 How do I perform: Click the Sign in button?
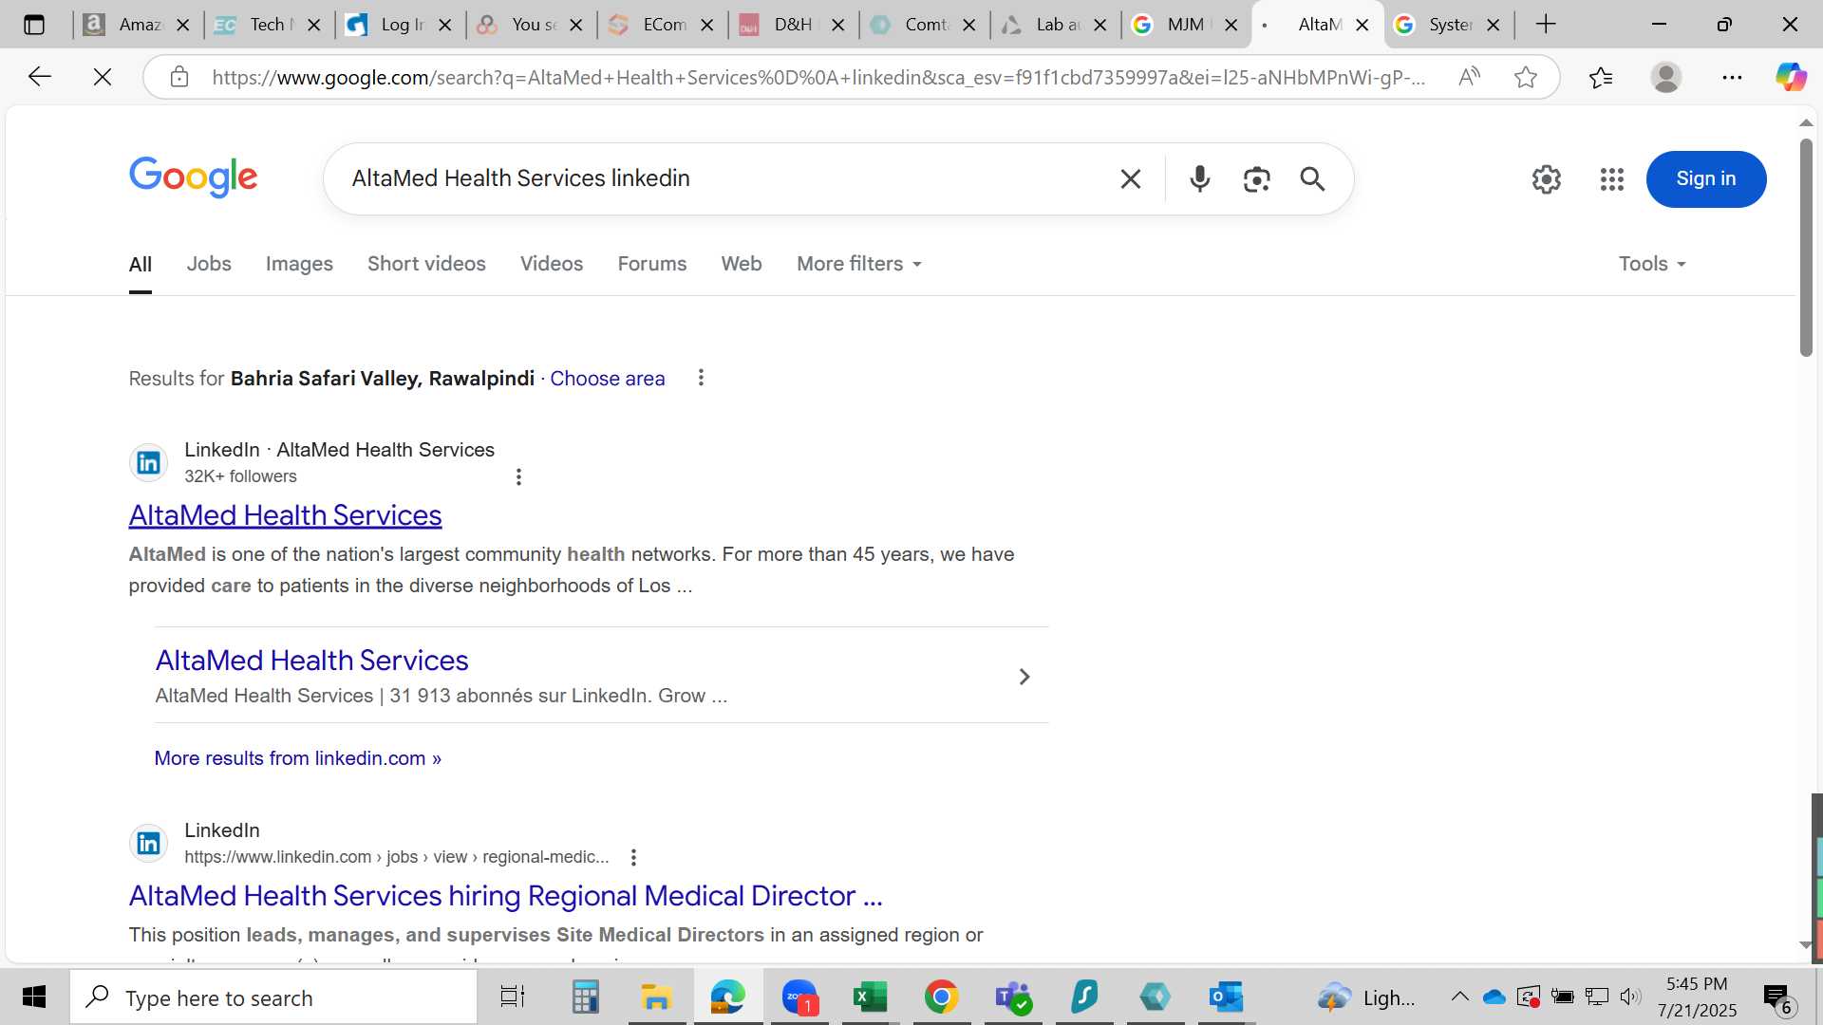point(1706,178)
